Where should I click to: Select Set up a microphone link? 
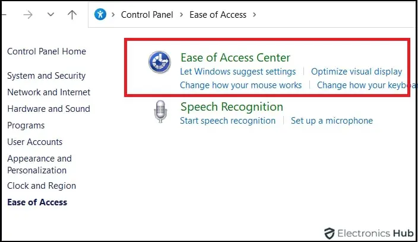pyautogui.click(x=331, y=121)
